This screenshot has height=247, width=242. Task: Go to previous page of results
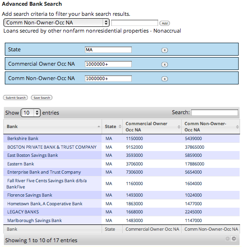(x=228, y=238)
